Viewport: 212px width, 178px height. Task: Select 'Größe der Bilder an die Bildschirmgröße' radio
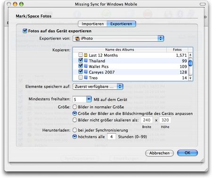point(75,113)
